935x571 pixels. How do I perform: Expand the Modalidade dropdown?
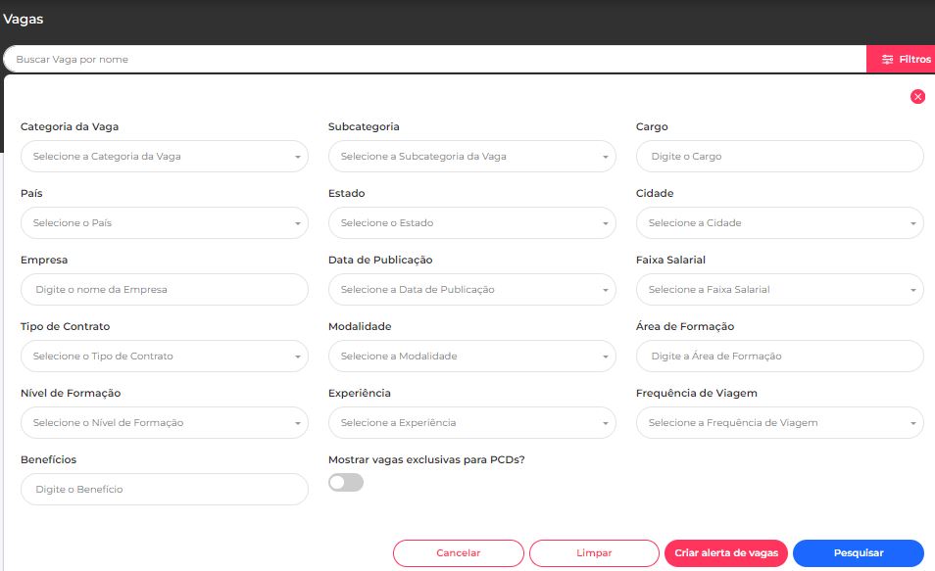[x=471, y=357]
